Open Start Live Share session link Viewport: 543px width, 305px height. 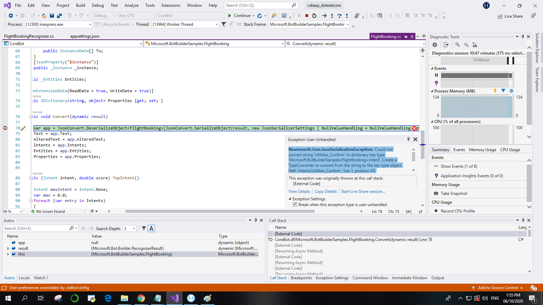coord(362,191)
